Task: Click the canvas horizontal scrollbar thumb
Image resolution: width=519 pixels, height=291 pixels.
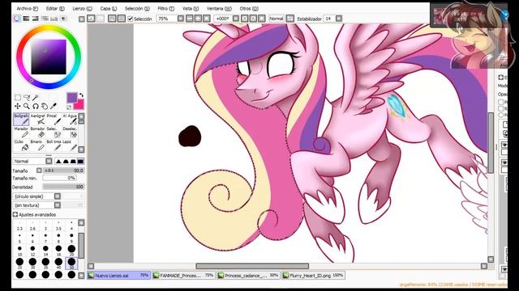Action: coord(252,266)
